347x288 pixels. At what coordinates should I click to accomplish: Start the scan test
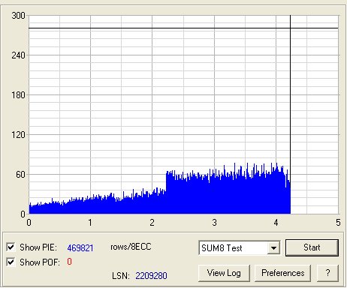click(312, 247)
